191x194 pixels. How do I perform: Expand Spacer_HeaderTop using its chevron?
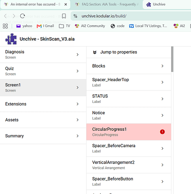163,82
